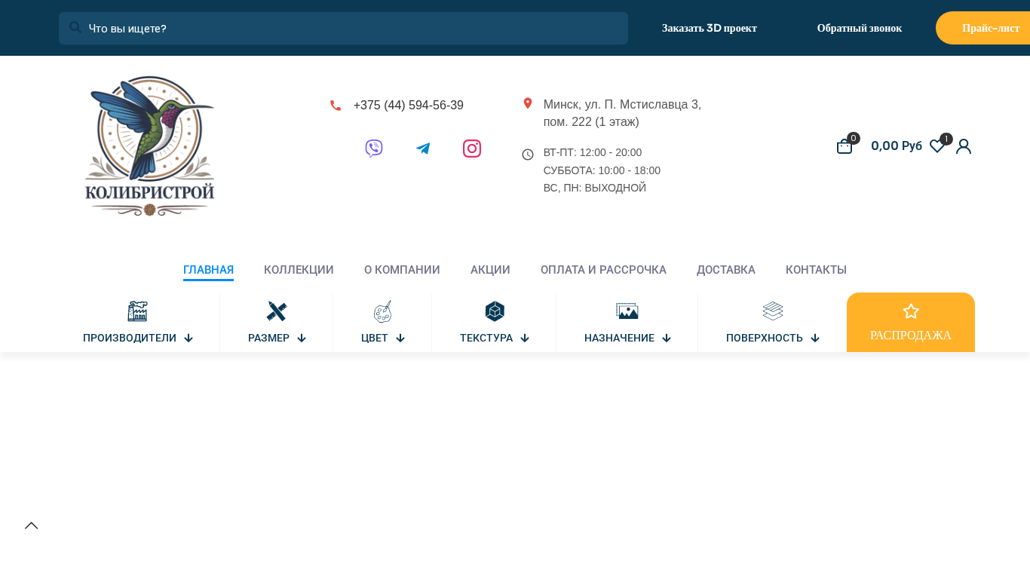Expand the Производители dropdown
Screen dimensions: 1030x579
coord(139,338)
